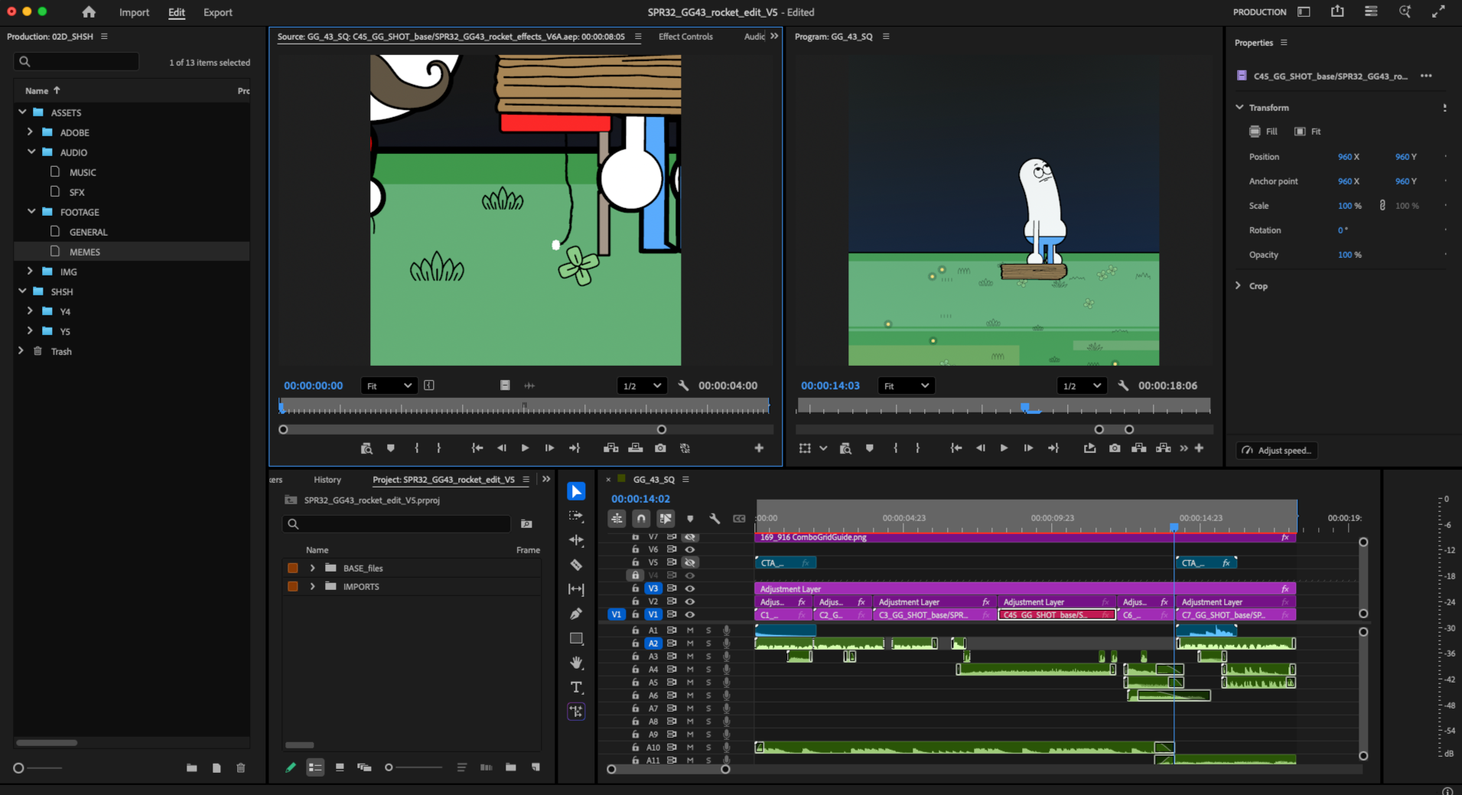Play the clip in the Source monitor
This screenshot has height=795, width=1462.
(525, 448)
